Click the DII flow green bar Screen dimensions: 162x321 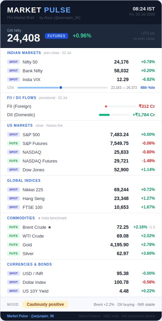pyautogui.click(x=104, y=115)
